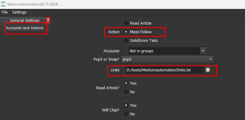The width and height of the screenshot is (245, 120).
Task: Click the MediumAutomation app icon in title bar
Action: (3, 4)
